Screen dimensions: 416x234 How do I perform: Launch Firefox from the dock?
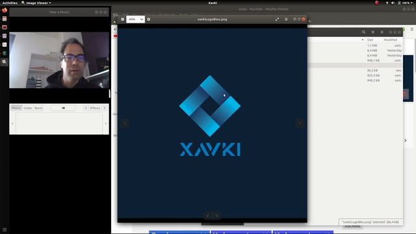coord(5,10)
